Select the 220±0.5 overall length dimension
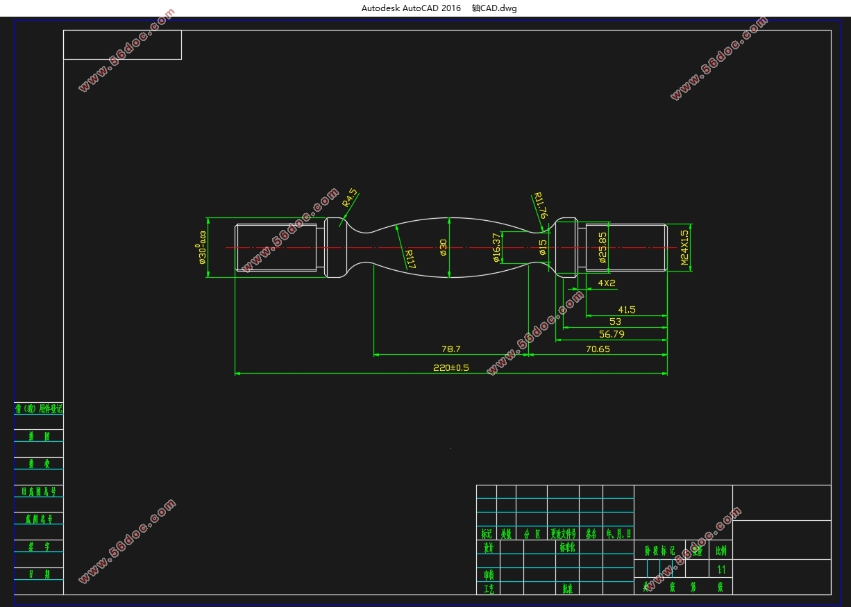Image resolution: width=851 pixels, height=607 pixels. pyautogui.click(x=450, y=367)
